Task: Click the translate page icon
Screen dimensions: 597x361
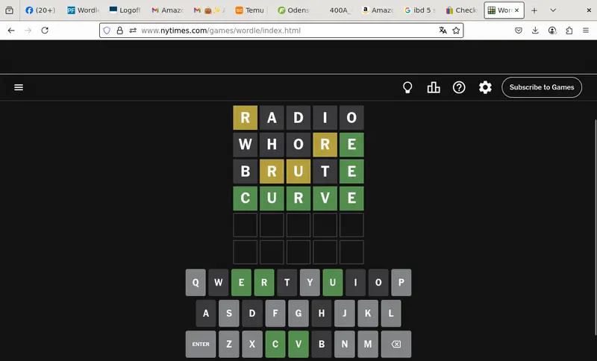Action: (x=443, y=31)
